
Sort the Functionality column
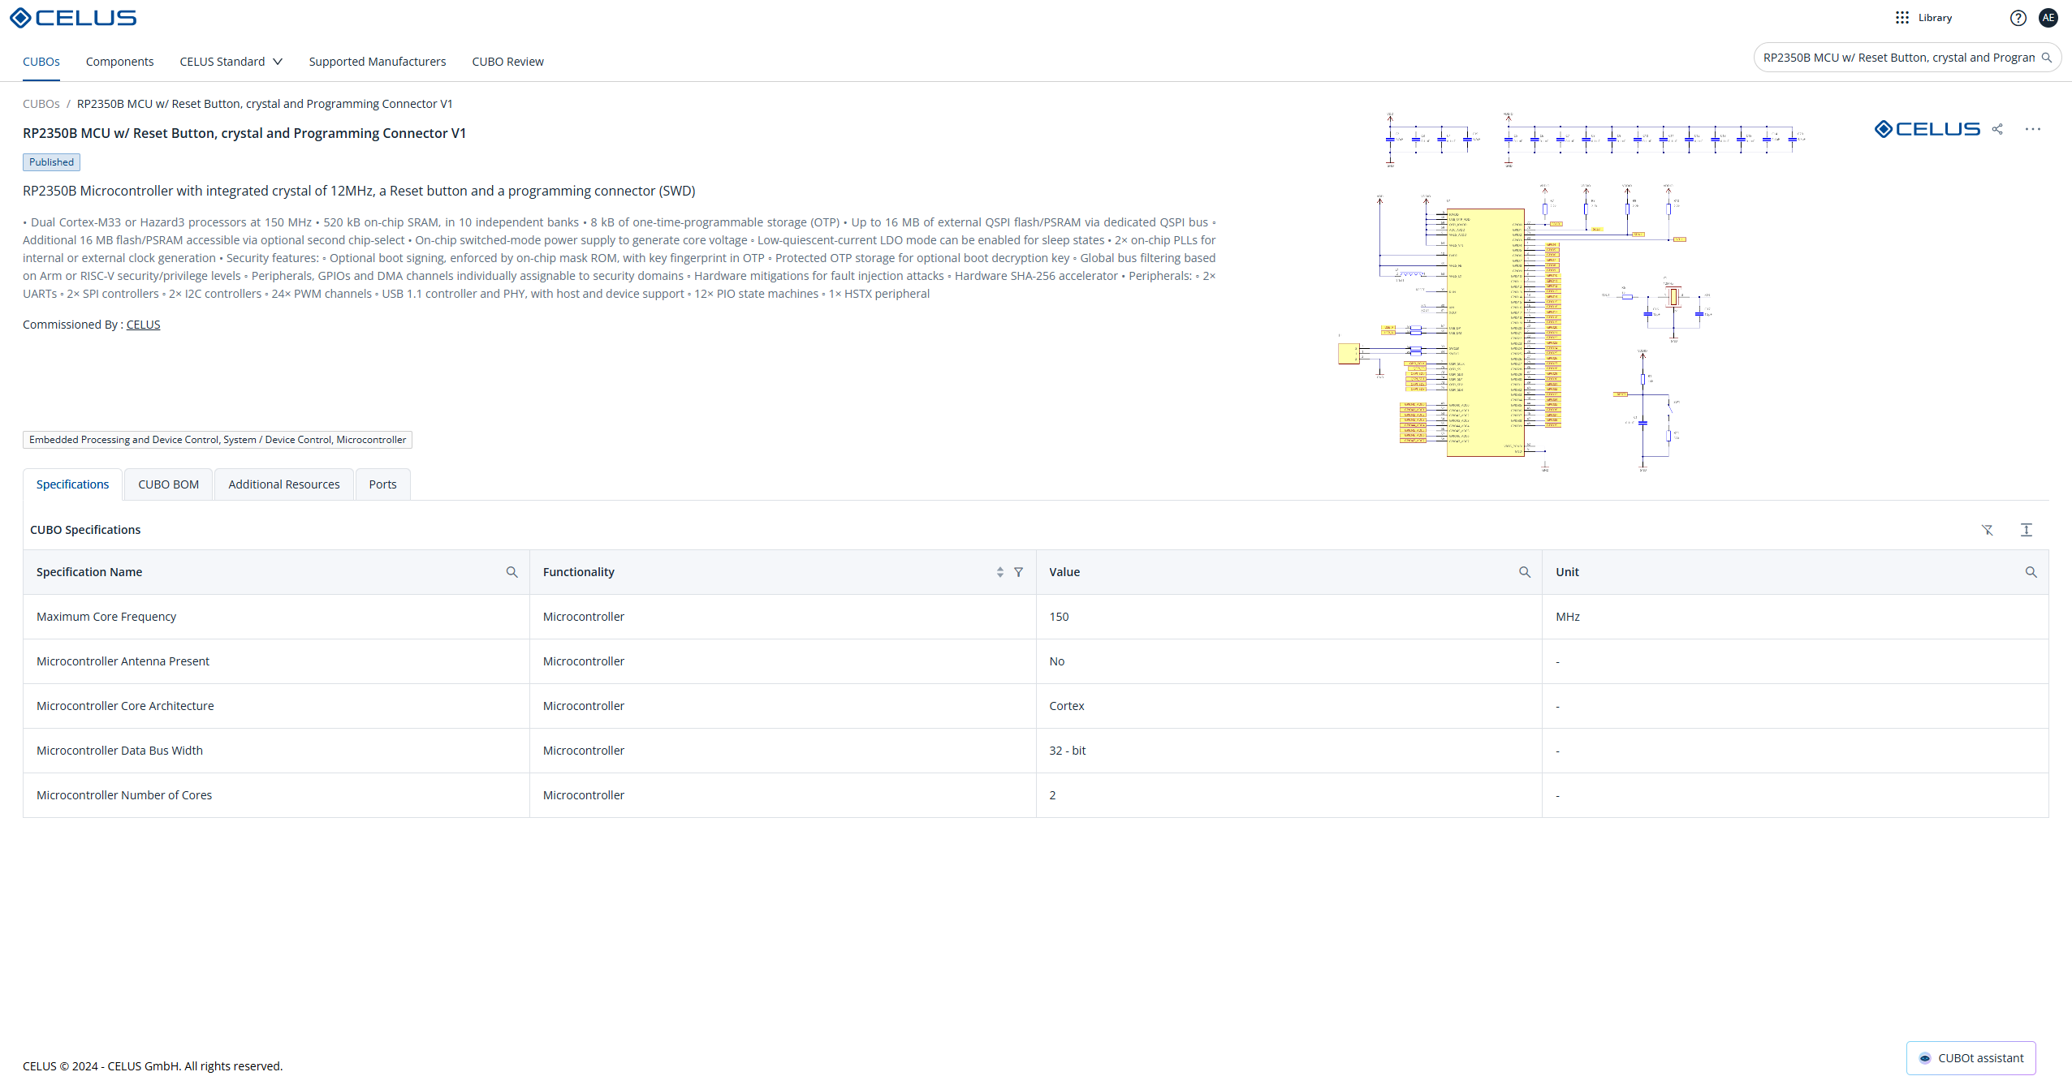coord(999,572)
